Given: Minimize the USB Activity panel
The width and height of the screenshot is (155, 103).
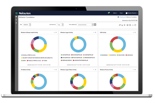Looking at the screenshot, I should point(133,32).
